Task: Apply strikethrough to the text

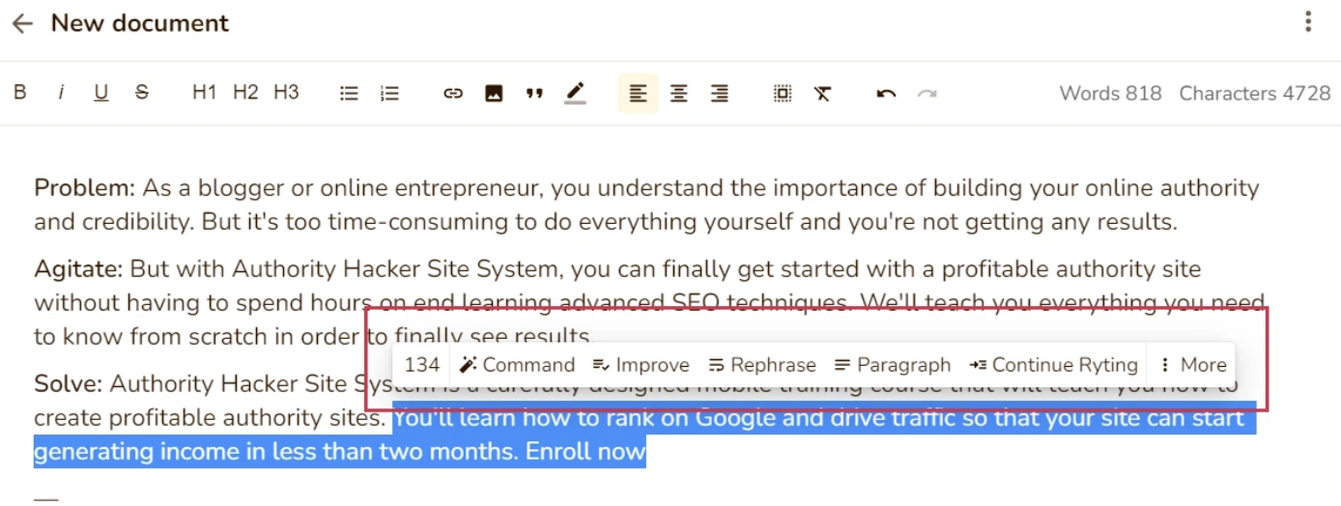Action: (142, 93)
